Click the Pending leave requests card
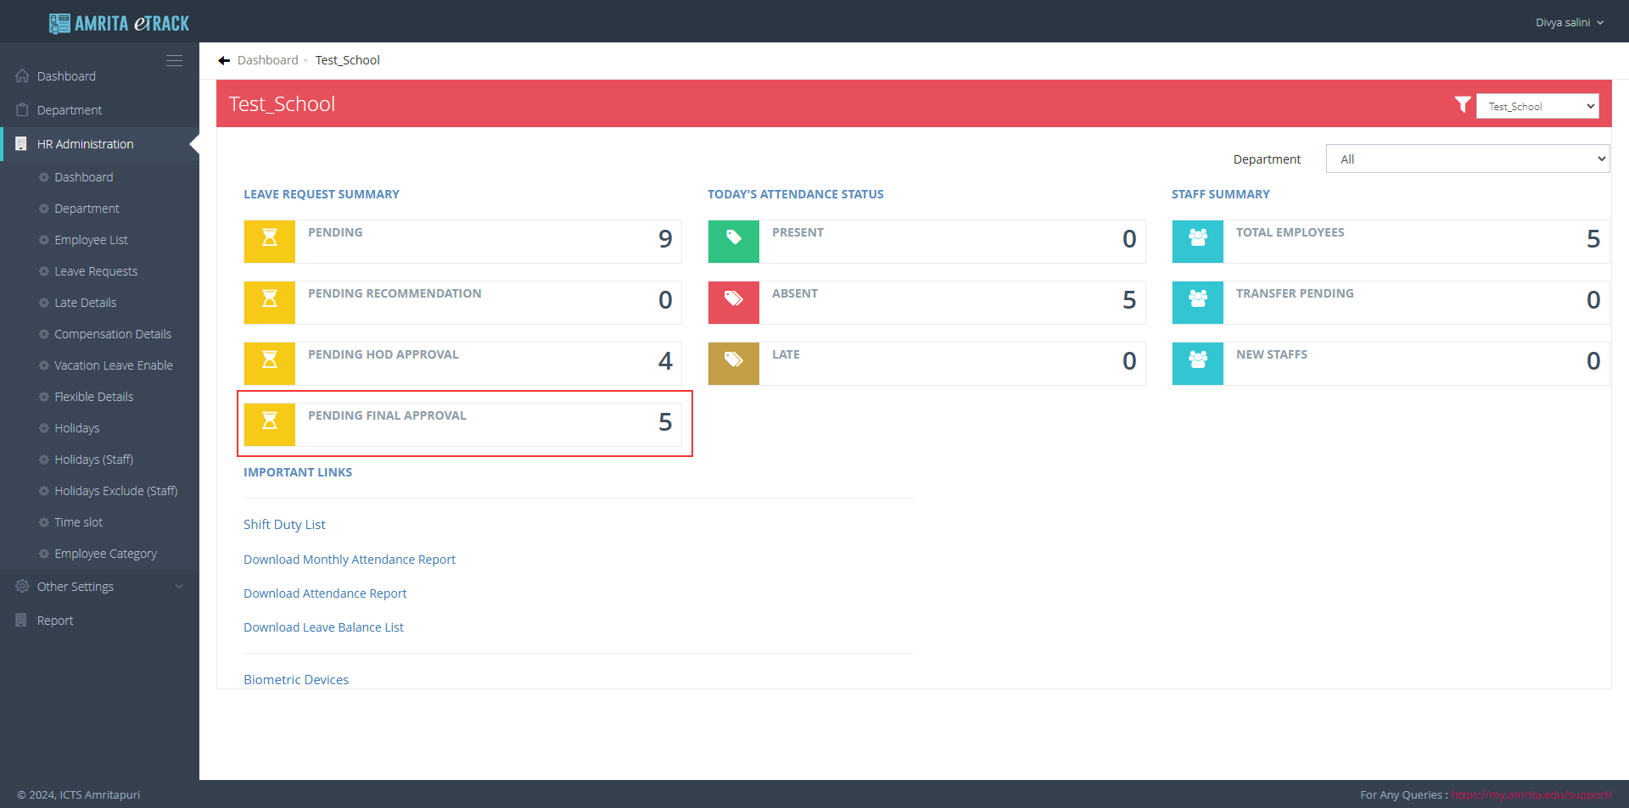Image resolution: width=1629 pixels, height=808 pixels. 462,241
